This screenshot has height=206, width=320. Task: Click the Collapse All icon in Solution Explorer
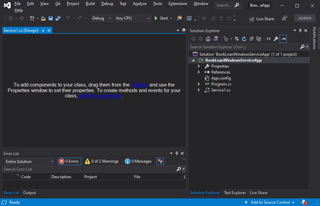251,39
